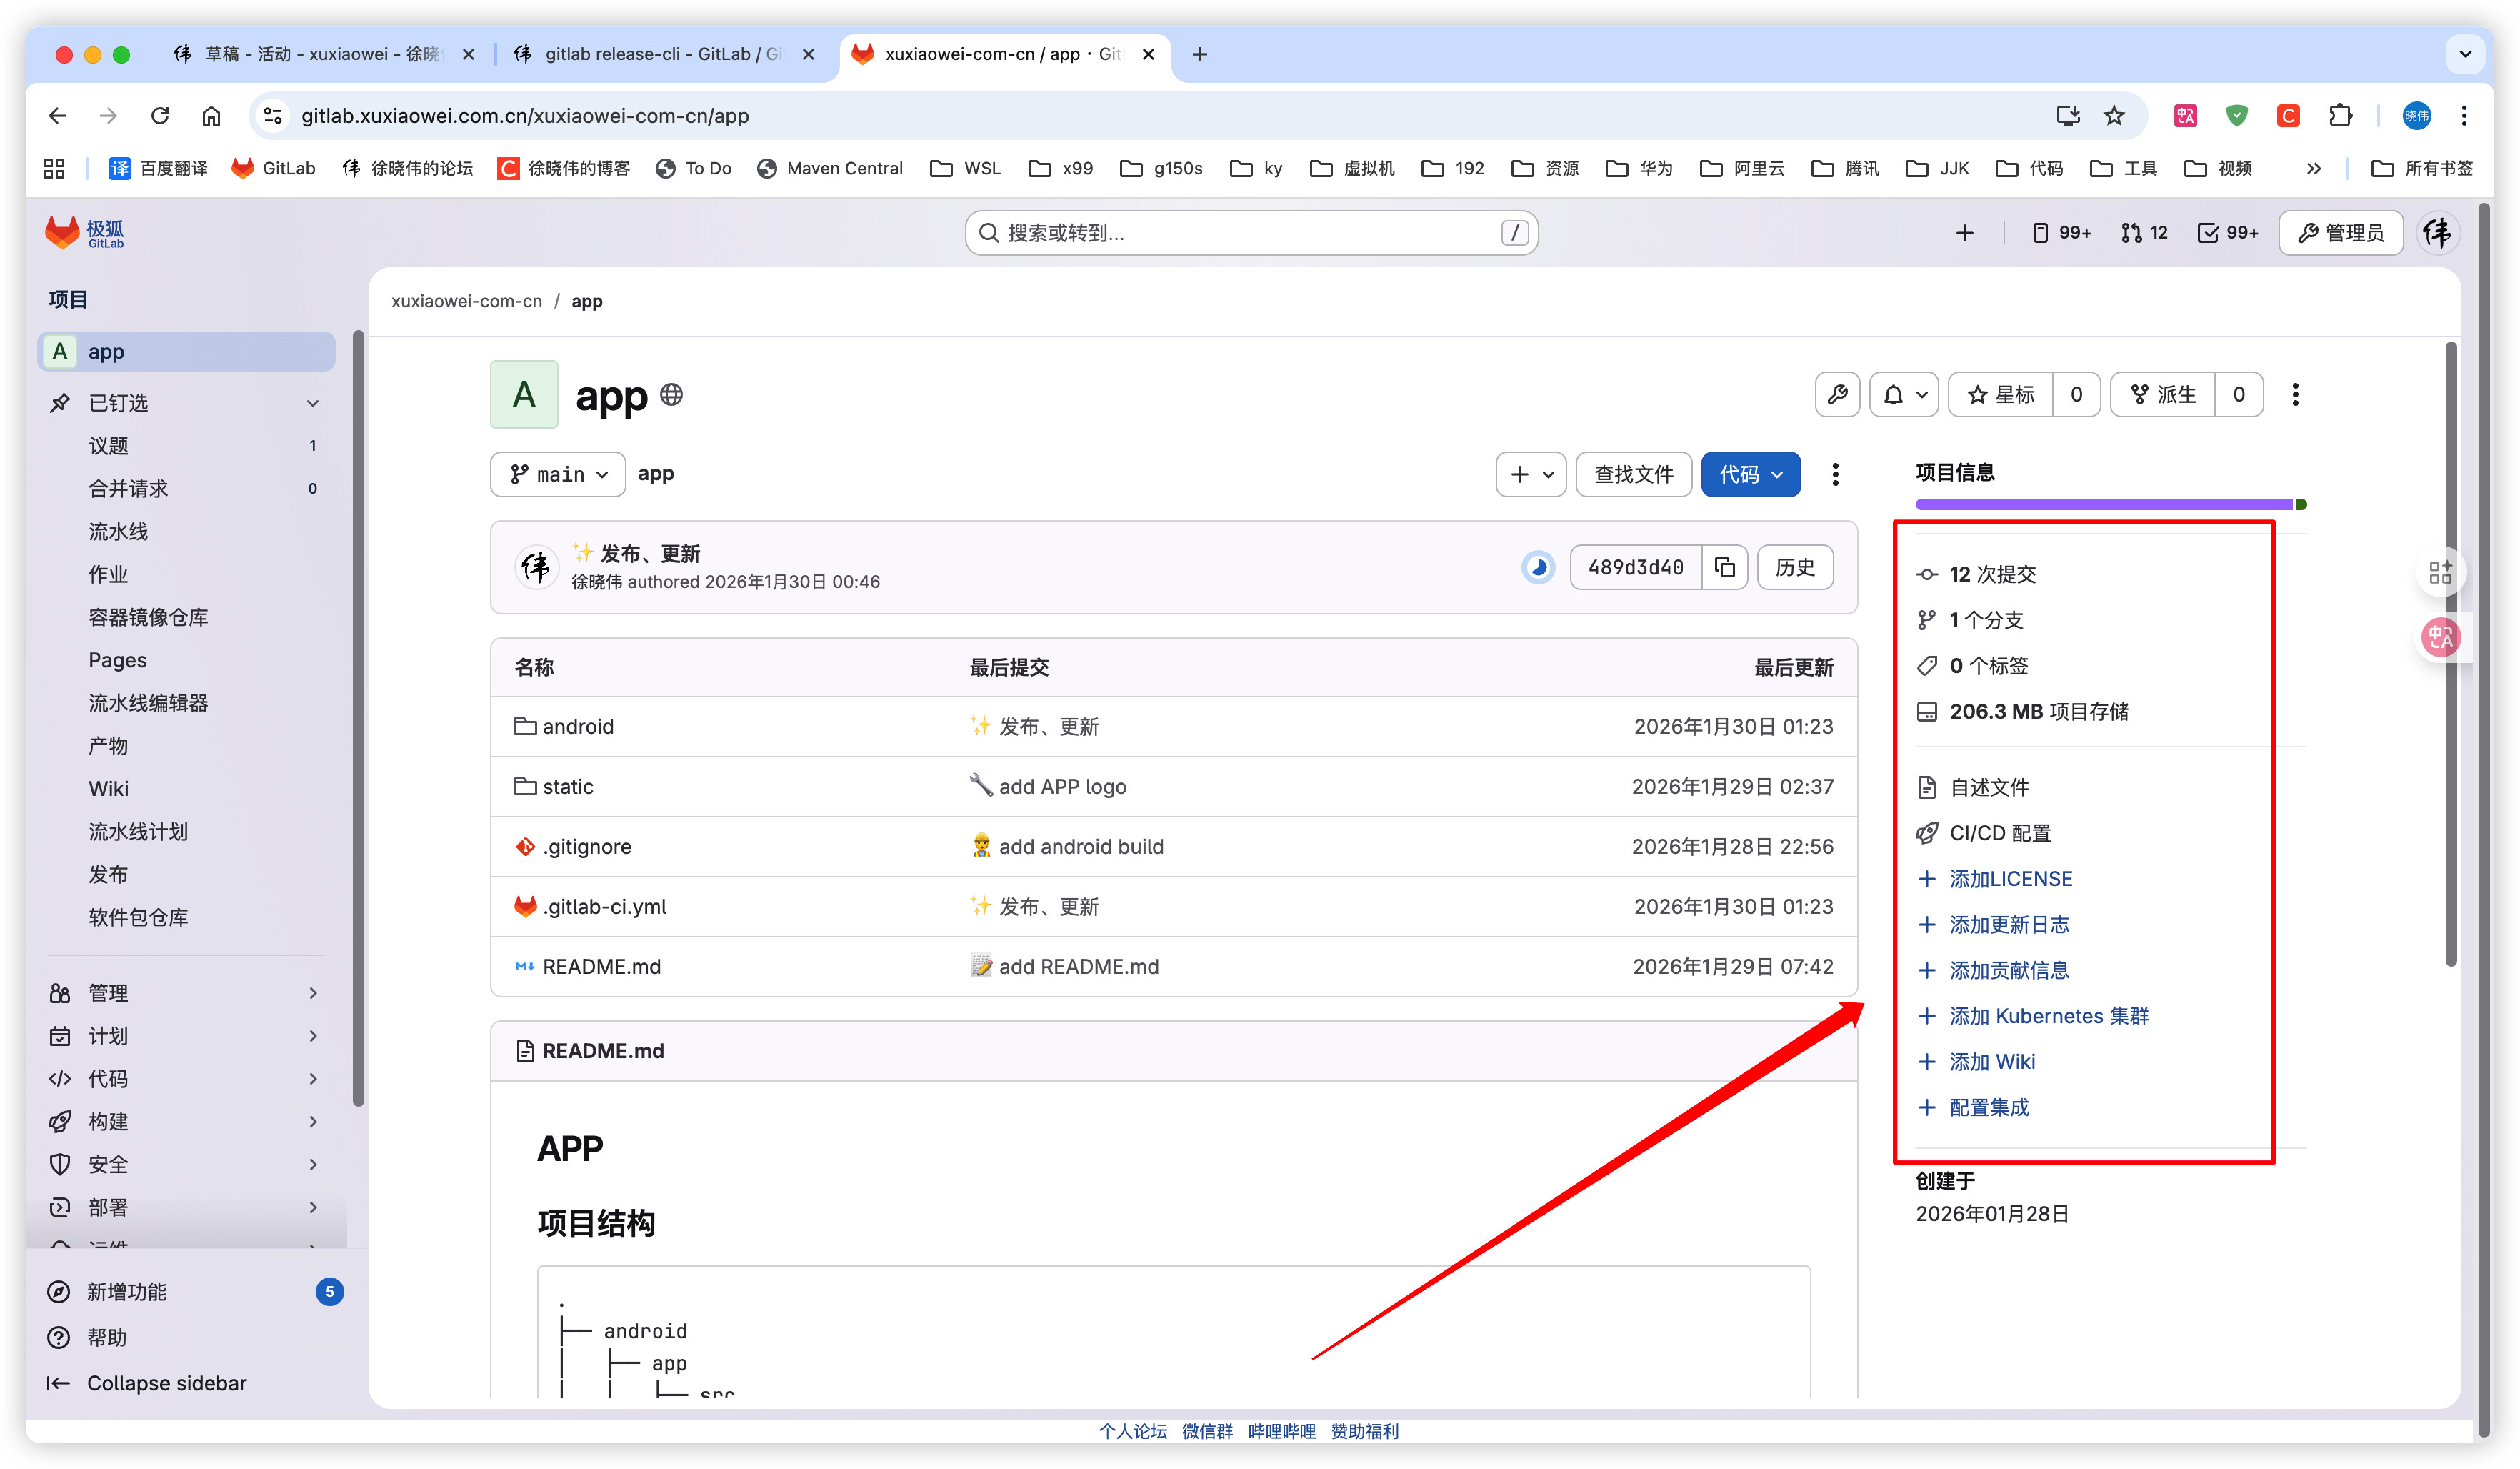The image size is (2520, 1469).
Task: Open the main branch selector dropdown
Action: pos(558,474)
